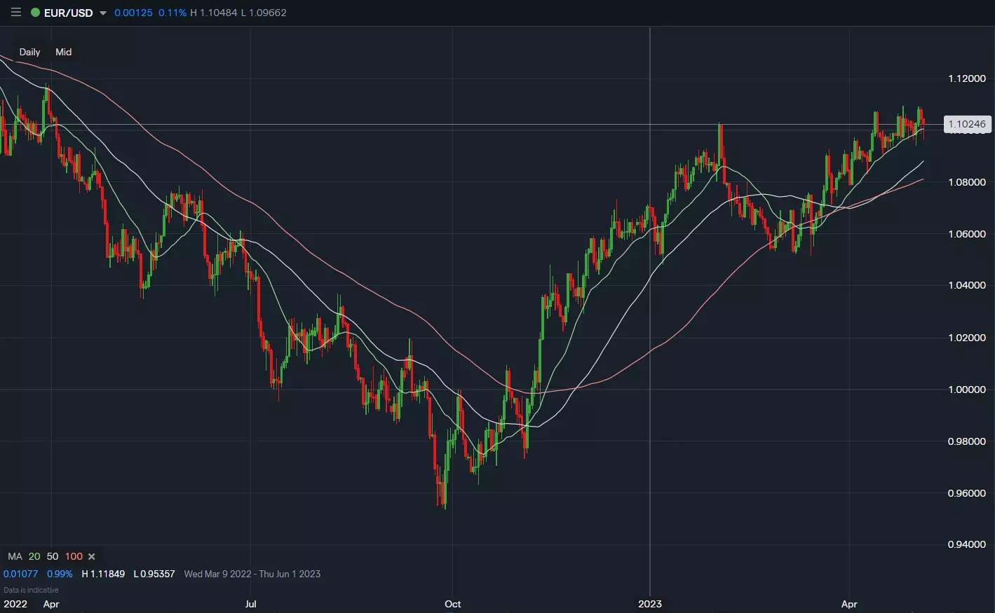995x613 pixels.
Task: Click the 1.04000 price axis label
Action: (x=967, y=285)
